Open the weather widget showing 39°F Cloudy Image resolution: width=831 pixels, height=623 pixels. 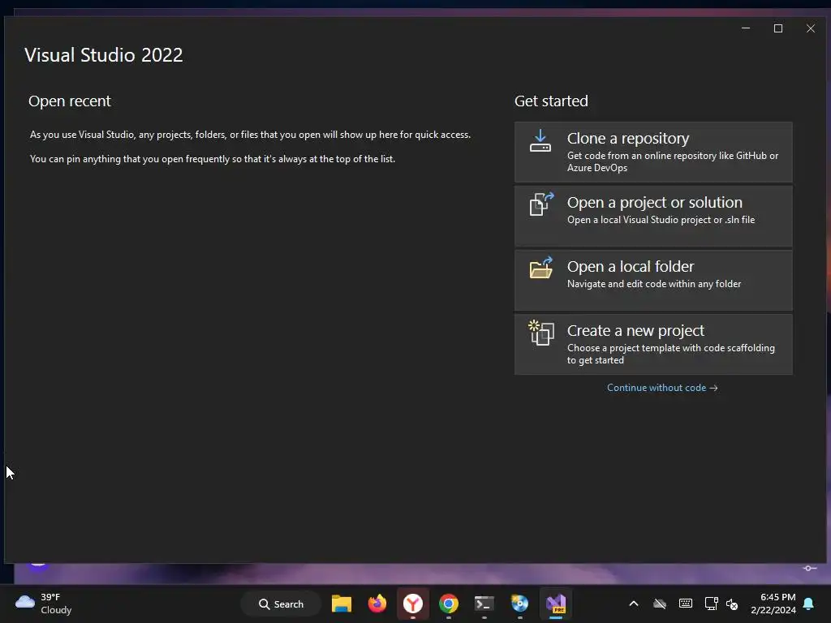tap(44, 604)
